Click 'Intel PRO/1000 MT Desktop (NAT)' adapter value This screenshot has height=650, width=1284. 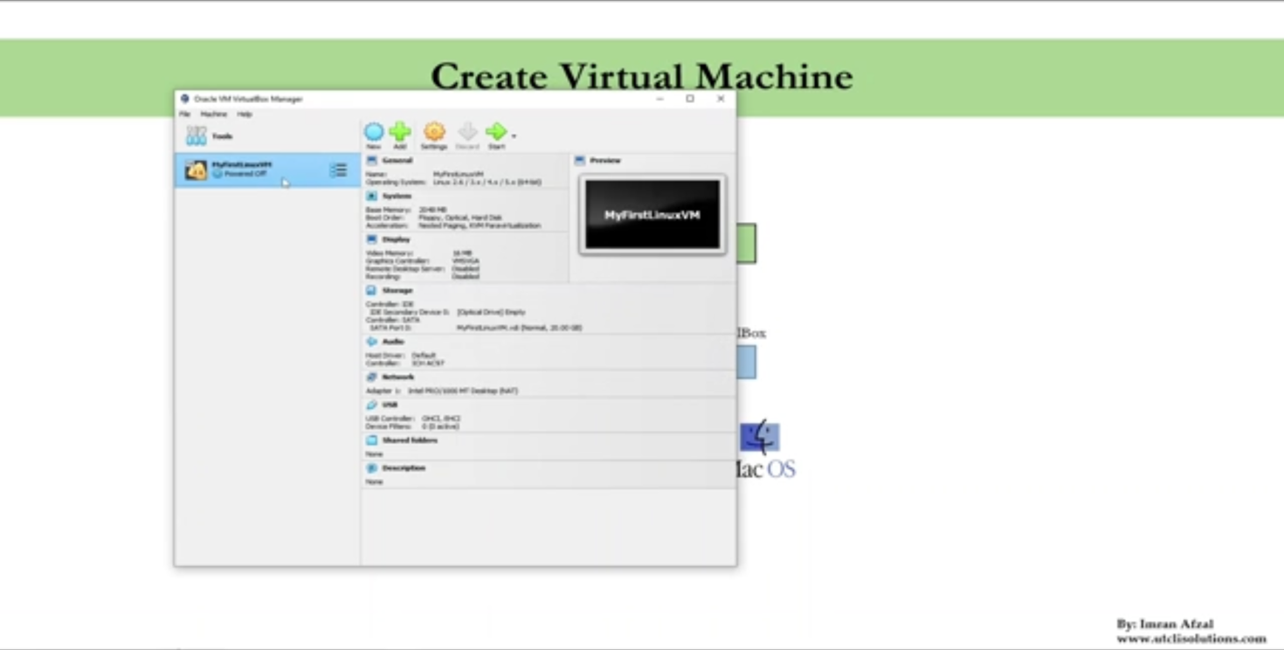click(463, 391)
